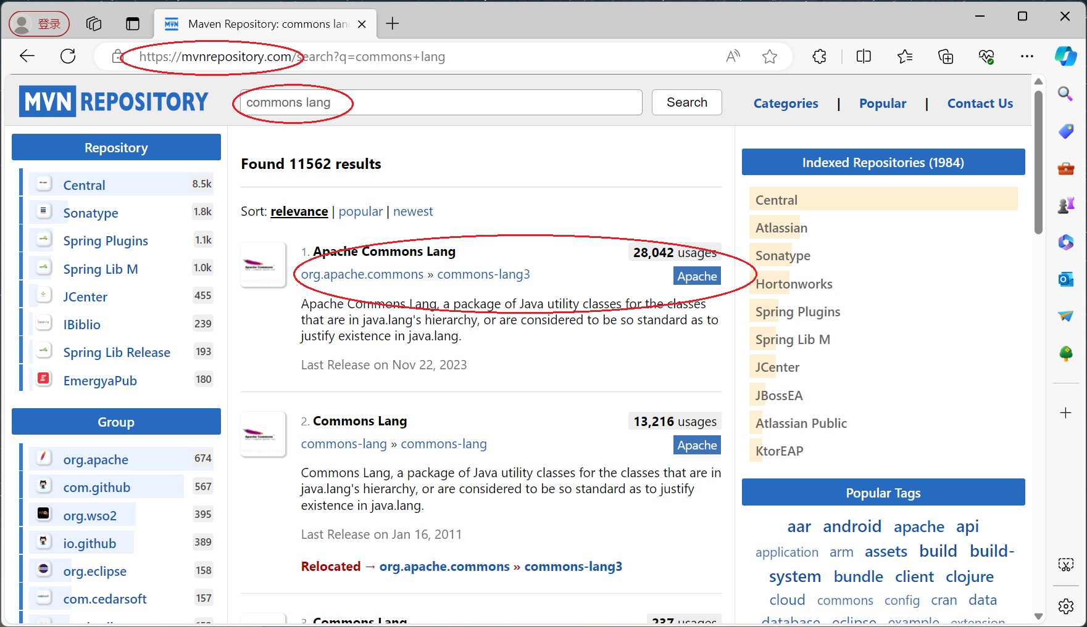The height and width of the screenshot is (627, 1087).
Task: Add a new tab with plus
Action: (392, 24)
